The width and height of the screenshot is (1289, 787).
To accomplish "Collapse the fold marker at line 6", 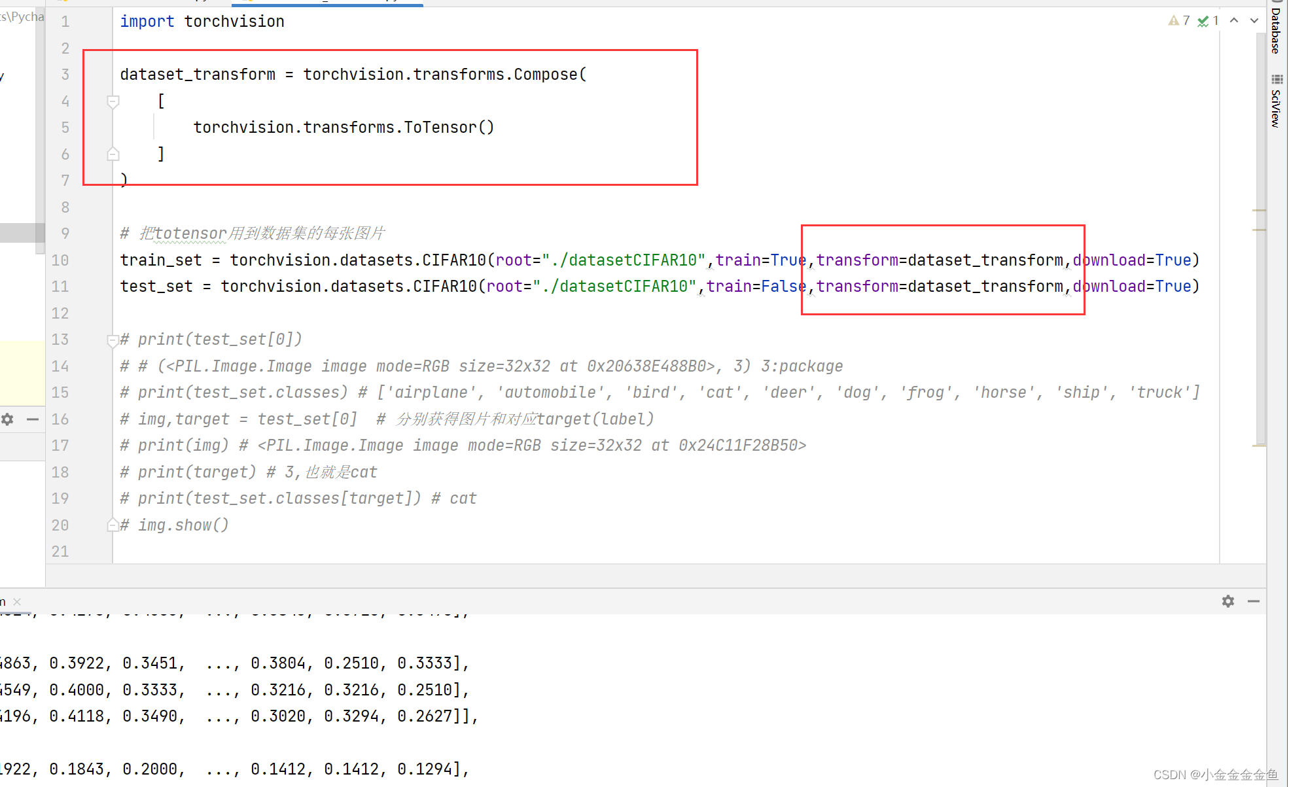I will (113, 154).
